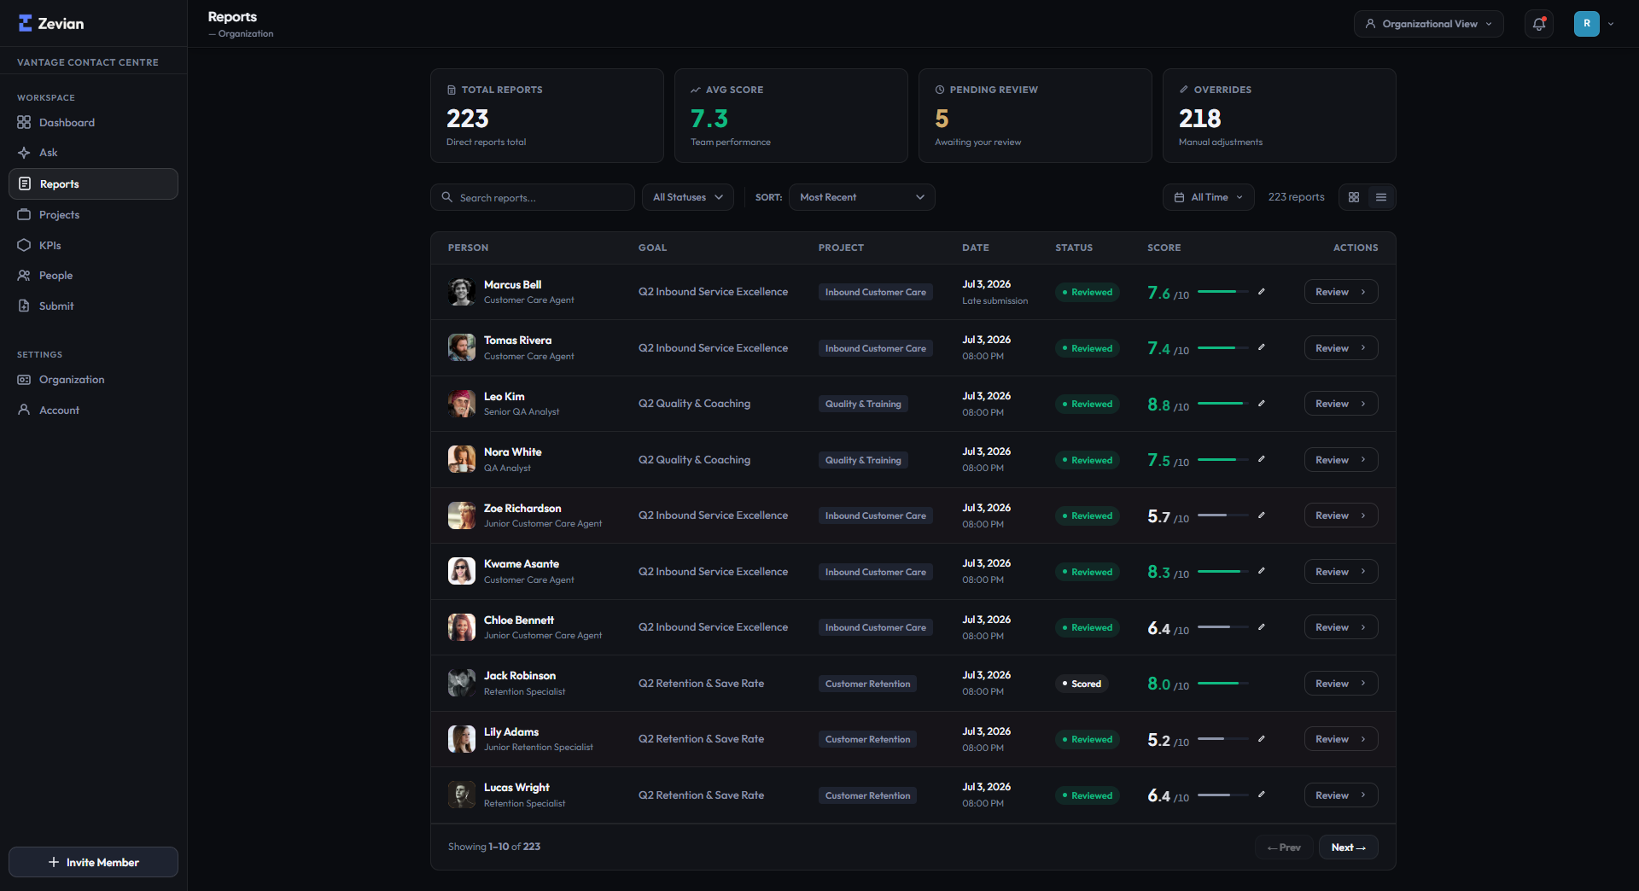Screen dimensions: 1639x891
Task: Click Marcus Bell's avatar photo
Action: (462, 292)
